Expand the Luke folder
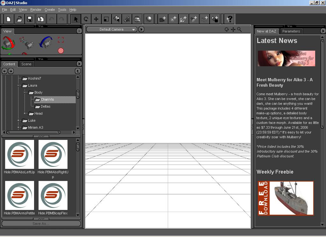 tap(18, 120)
